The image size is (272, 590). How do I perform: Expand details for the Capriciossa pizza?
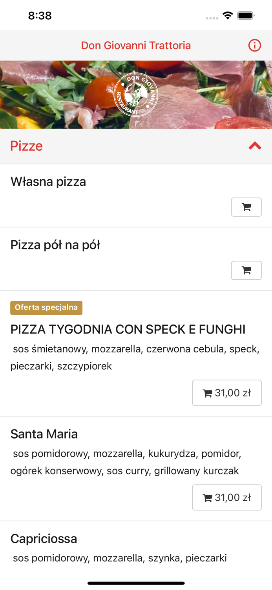[x=44, y=538]
